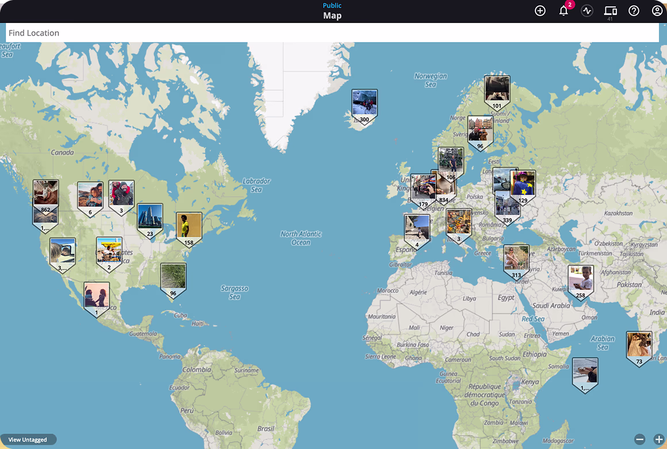
Task: Select the photo cluster labeled 313
Action: click(x=516, y=260)
